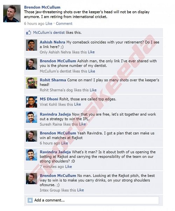175x211 pixels.
Task: Open McCullum's dentist link in likes bar
Action: coord(49,33)
